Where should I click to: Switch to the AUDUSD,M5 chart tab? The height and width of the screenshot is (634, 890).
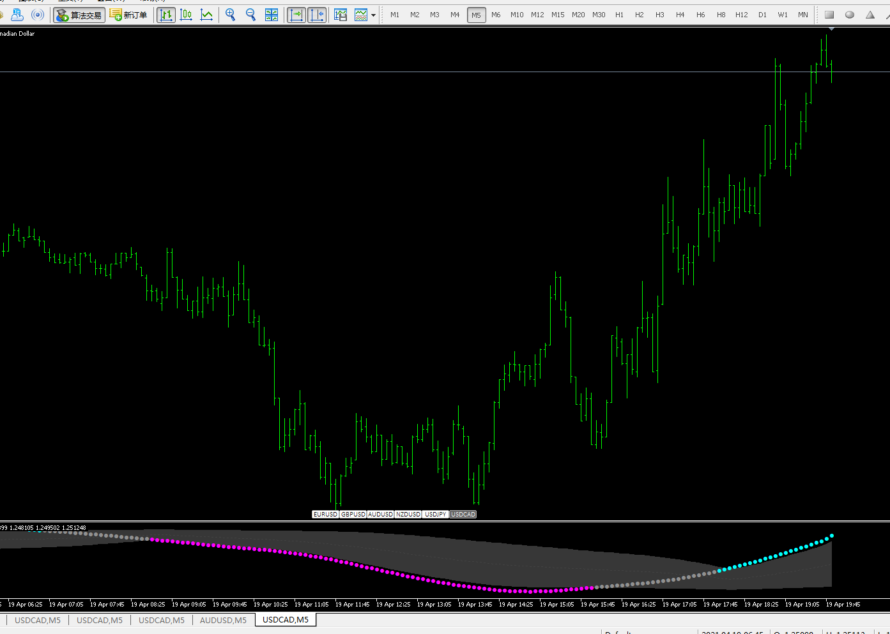point(223,620)
